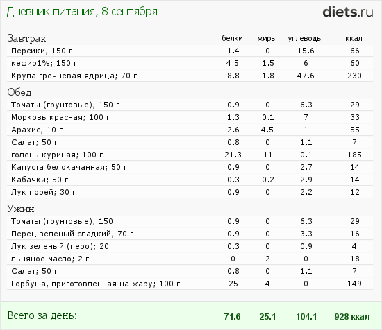Select row 'Персики; 150 г'
This screenshot has height=330, width=382.
(x=190, y=51)
